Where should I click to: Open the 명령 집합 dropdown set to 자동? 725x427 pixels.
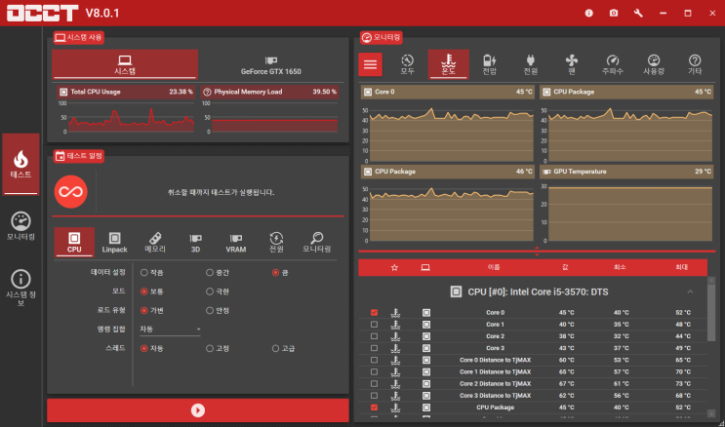point(170,330)
